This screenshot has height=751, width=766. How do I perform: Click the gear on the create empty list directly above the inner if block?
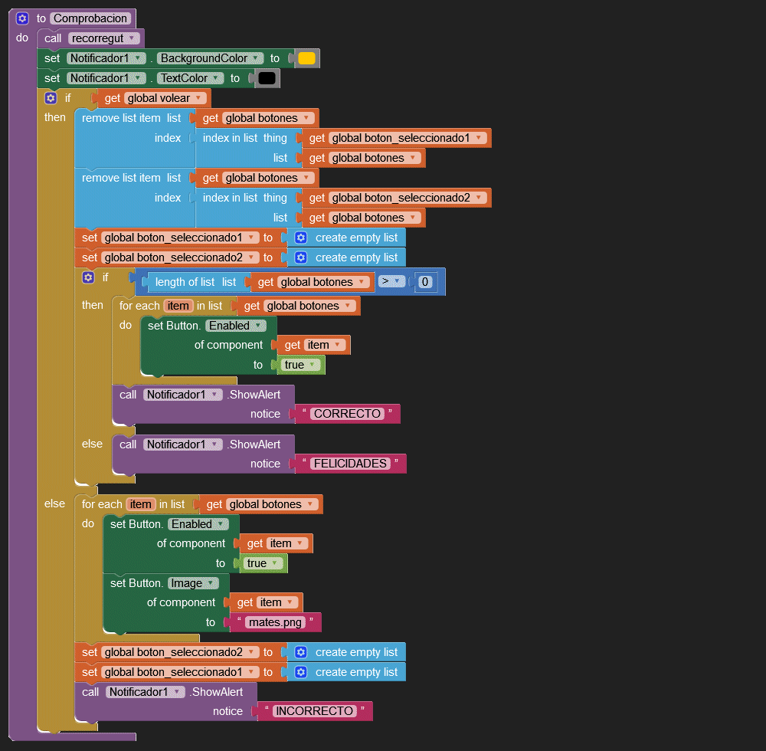301,257
